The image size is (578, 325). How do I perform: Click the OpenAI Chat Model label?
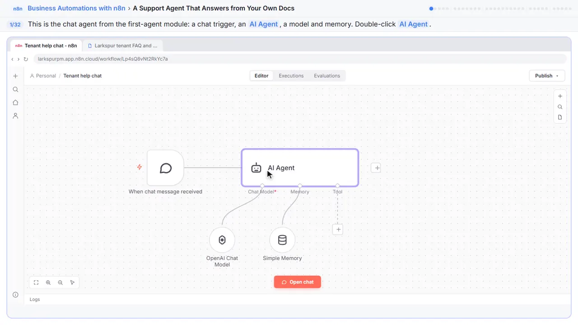[x=222, y=261]
